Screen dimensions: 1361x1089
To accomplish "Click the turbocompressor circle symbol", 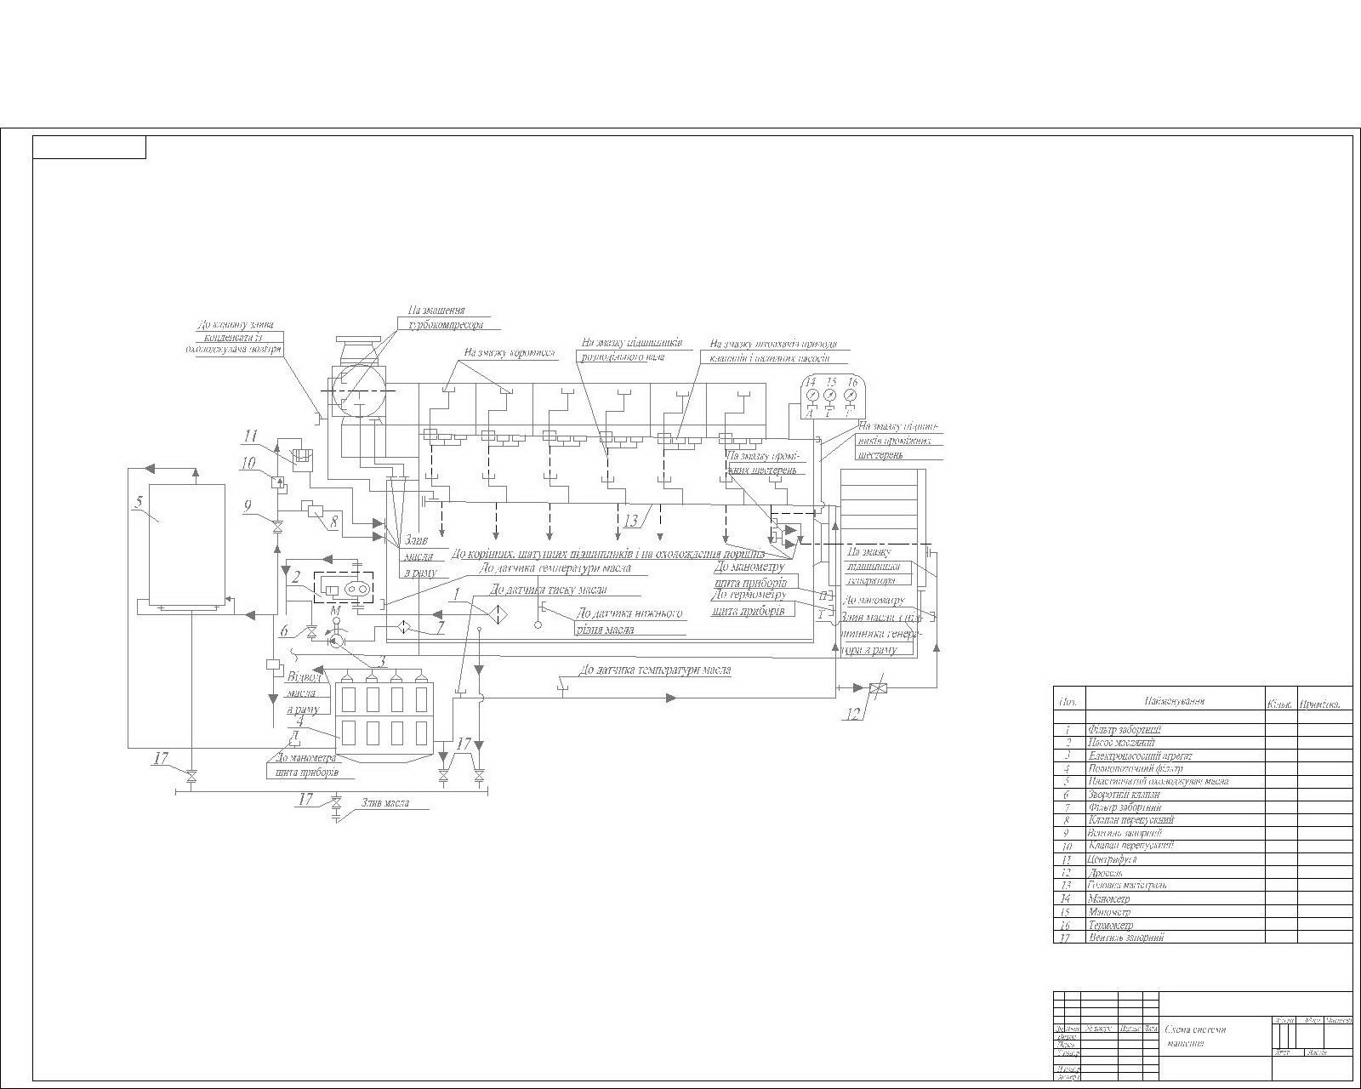I will point(358,392).
